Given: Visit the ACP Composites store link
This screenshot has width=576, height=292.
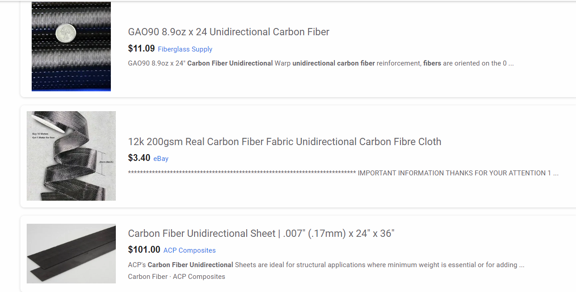Looking at the screenshot, I should [x=189, y=250].
